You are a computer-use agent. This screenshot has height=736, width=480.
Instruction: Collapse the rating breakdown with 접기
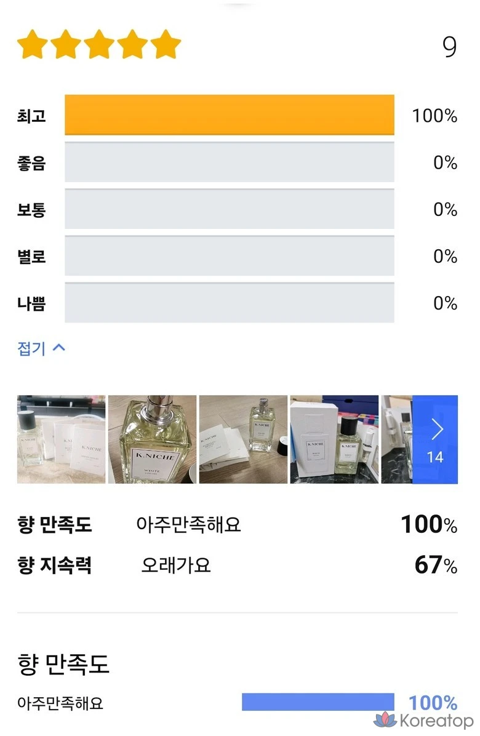point(32,348)
